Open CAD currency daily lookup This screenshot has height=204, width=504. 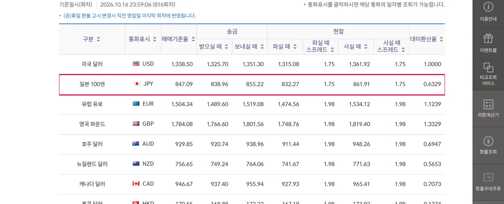[x=148, y=184]
